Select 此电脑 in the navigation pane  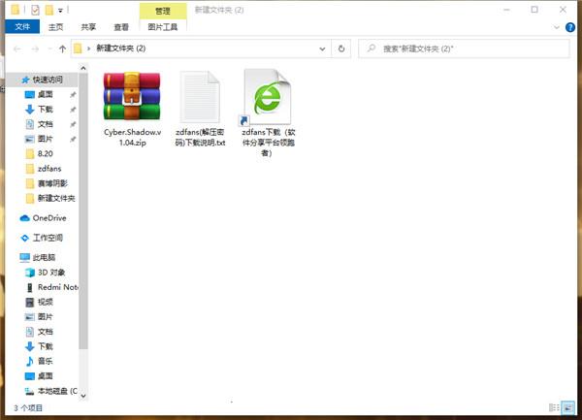pos(44,257)
